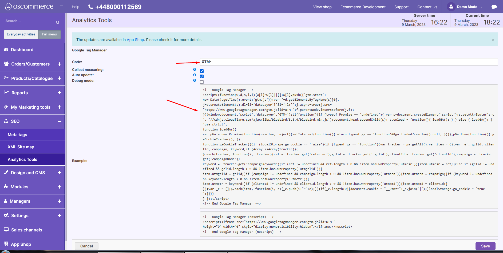This screenshot has height=253, width=503.
Task: Open the Sales channels menu item
Action: point(32,230)
